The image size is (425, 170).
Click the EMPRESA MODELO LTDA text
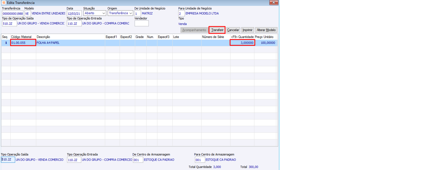202,13
